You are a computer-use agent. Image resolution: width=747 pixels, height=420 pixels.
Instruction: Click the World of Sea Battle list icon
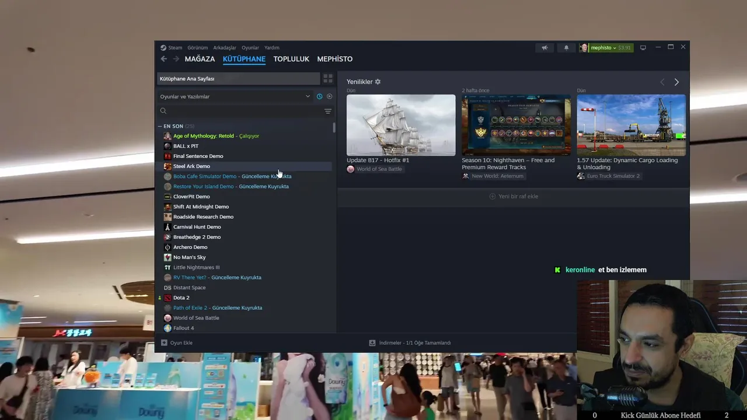[167, 318]
